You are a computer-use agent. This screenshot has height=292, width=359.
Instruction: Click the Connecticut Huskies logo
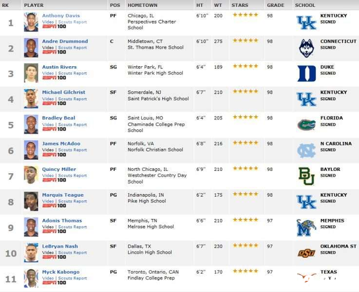306,48
